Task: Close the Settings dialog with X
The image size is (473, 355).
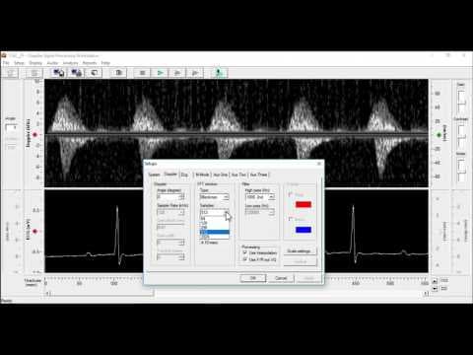Action: point(319,164)
